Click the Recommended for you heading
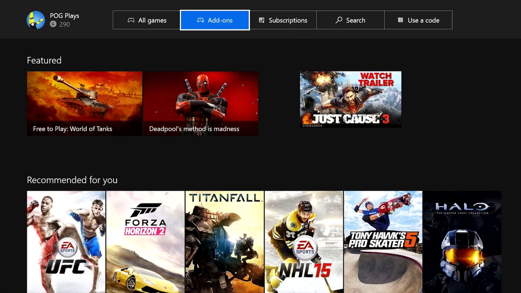The height and width of the screenshot is (293, 521). pos(72,180)
